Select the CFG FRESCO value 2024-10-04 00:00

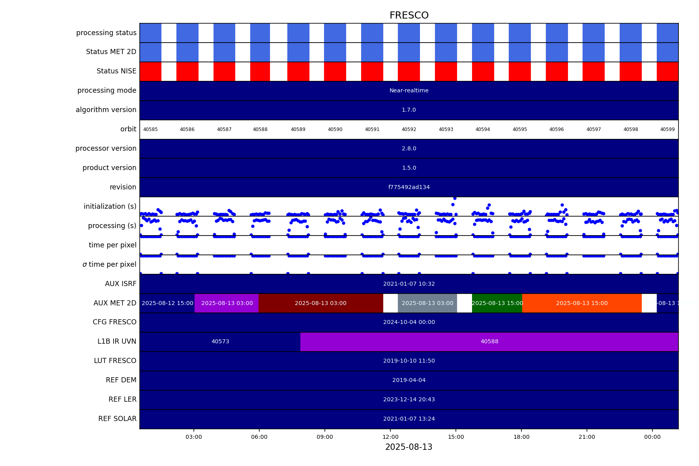point(409,322)
